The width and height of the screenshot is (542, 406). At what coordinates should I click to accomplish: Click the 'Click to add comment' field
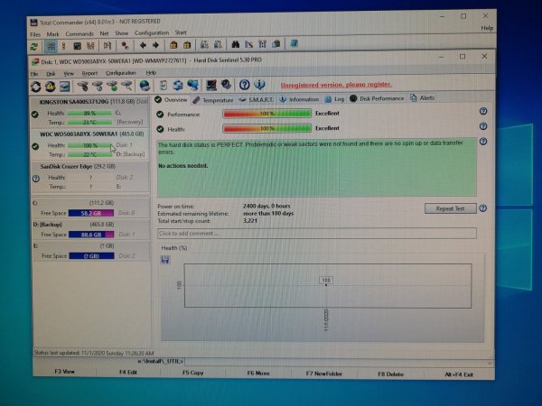pos(317,234)
